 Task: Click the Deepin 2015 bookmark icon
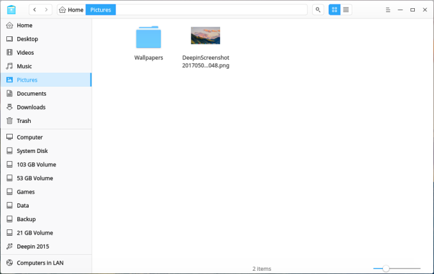[10, 247]
